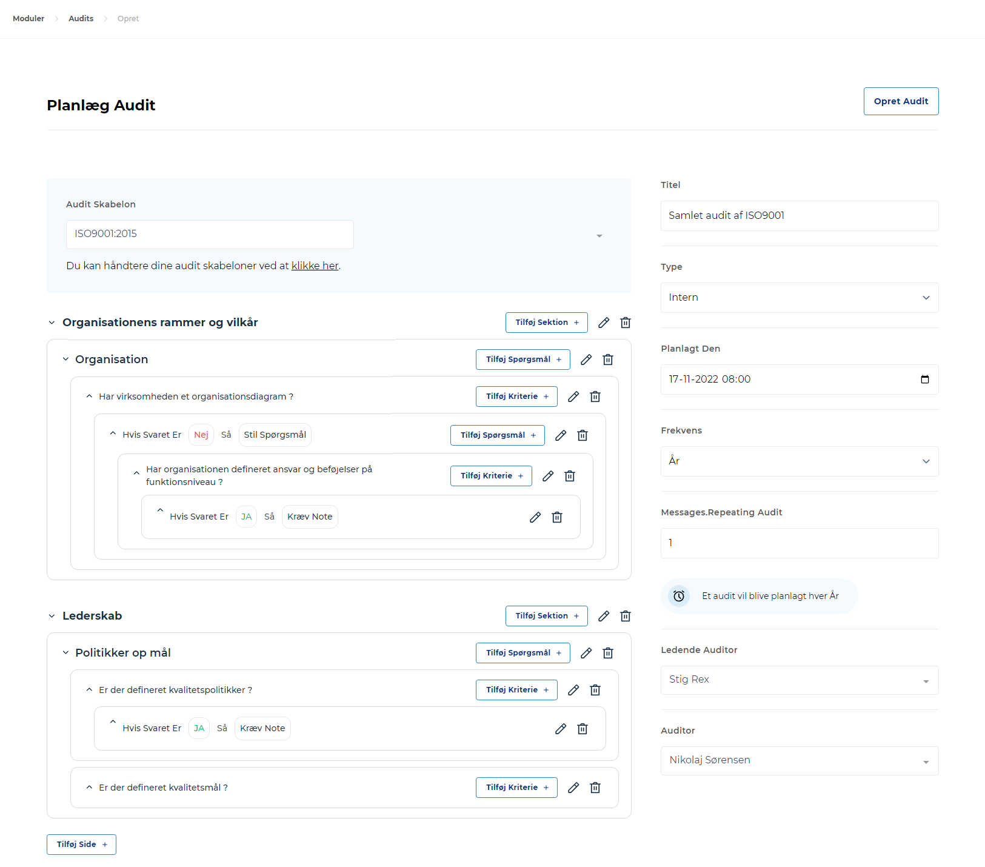The height and width of the screenshot is (867, 985).
Task: Delete the Politikker op mål subsection
Action: [x=607, y=652]
